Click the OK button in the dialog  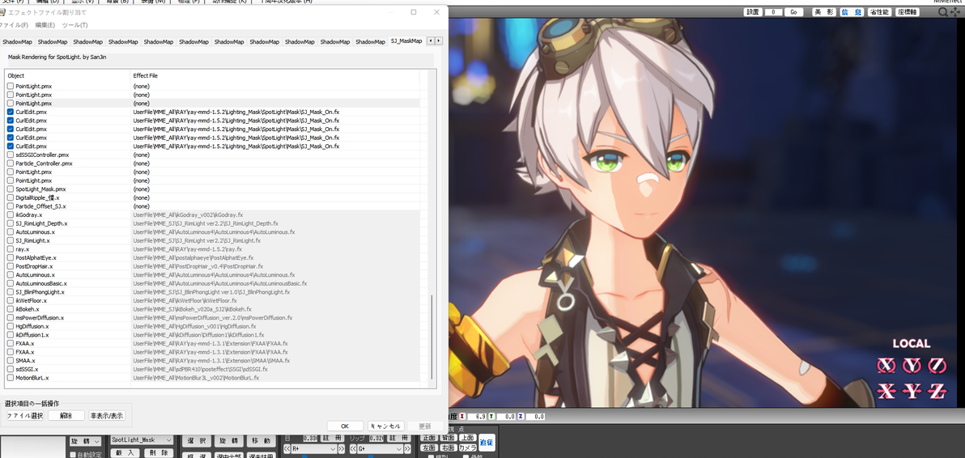pos(345,426)
